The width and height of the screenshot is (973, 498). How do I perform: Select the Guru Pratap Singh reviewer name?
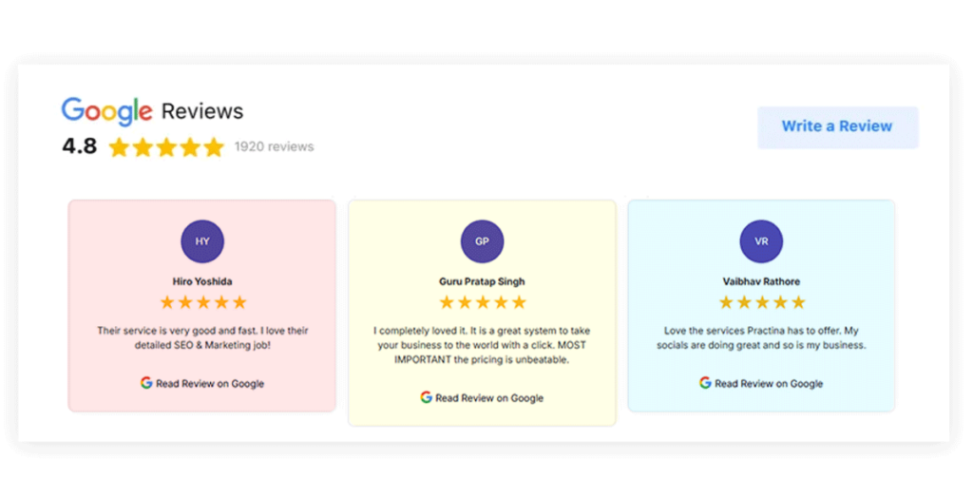coord(482,281)
